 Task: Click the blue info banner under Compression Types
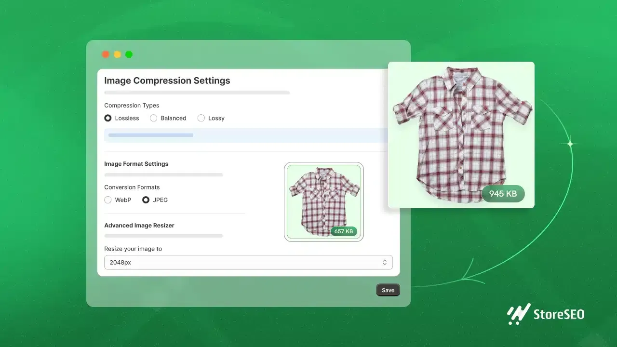coord(246,135)
